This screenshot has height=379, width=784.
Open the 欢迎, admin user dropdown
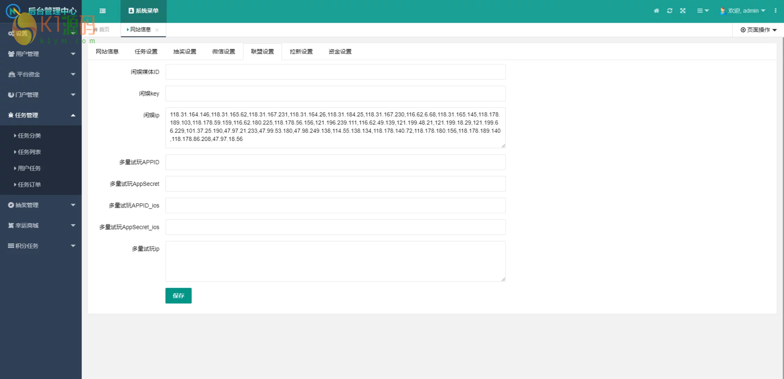point(742,11)
